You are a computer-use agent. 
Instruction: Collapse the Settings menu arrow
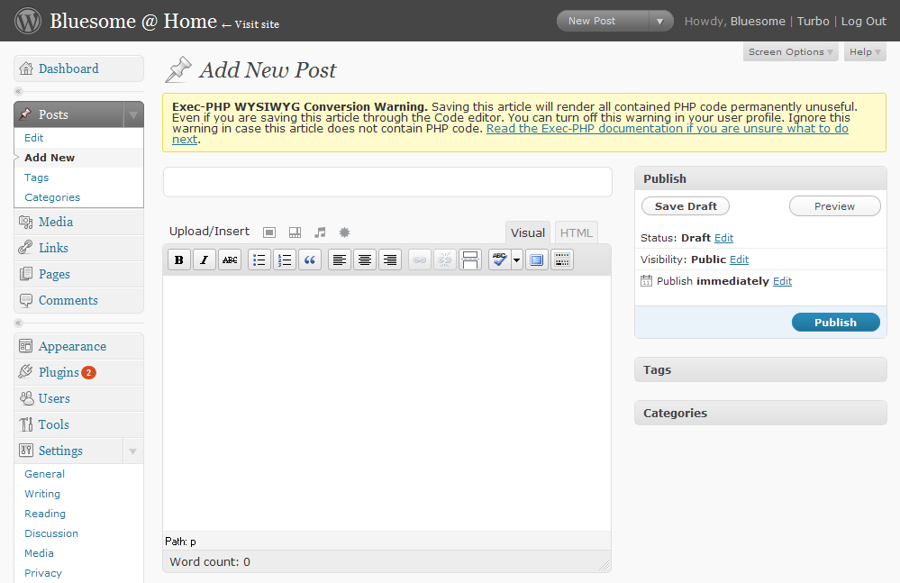(132, 451)
